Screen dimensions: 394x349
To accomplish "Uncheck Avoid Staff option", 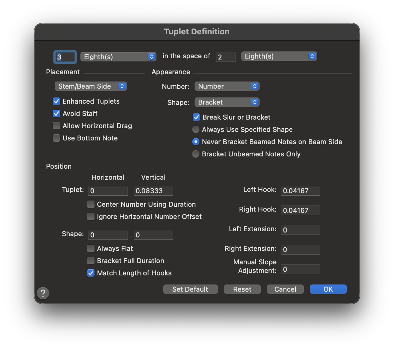I will 56,113.
